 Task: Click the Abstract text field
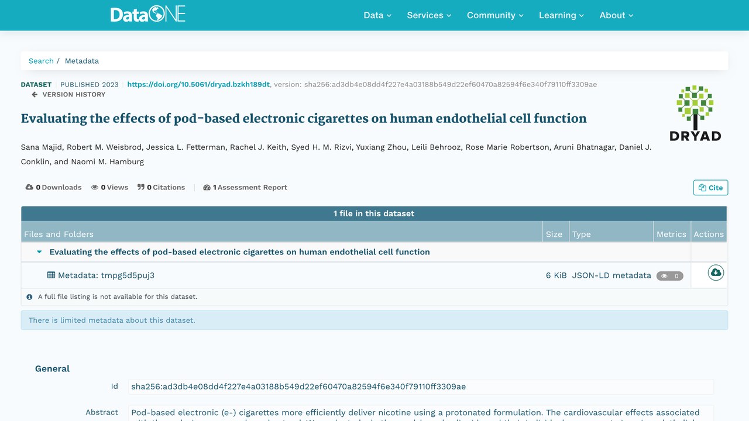421,413
